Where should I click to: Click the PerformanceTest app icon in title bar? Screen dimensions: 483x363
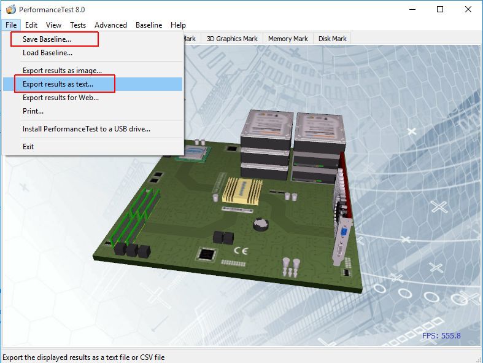click(x=11, y=10)
